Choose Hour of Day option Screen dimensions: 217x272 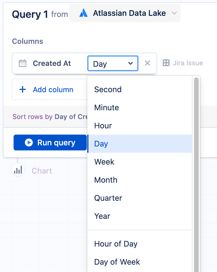(140, 244)
